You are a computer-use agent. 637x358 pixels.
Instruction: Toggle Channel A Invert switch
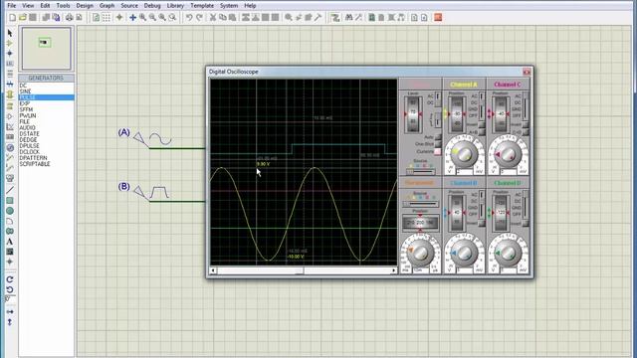(482, 125)
